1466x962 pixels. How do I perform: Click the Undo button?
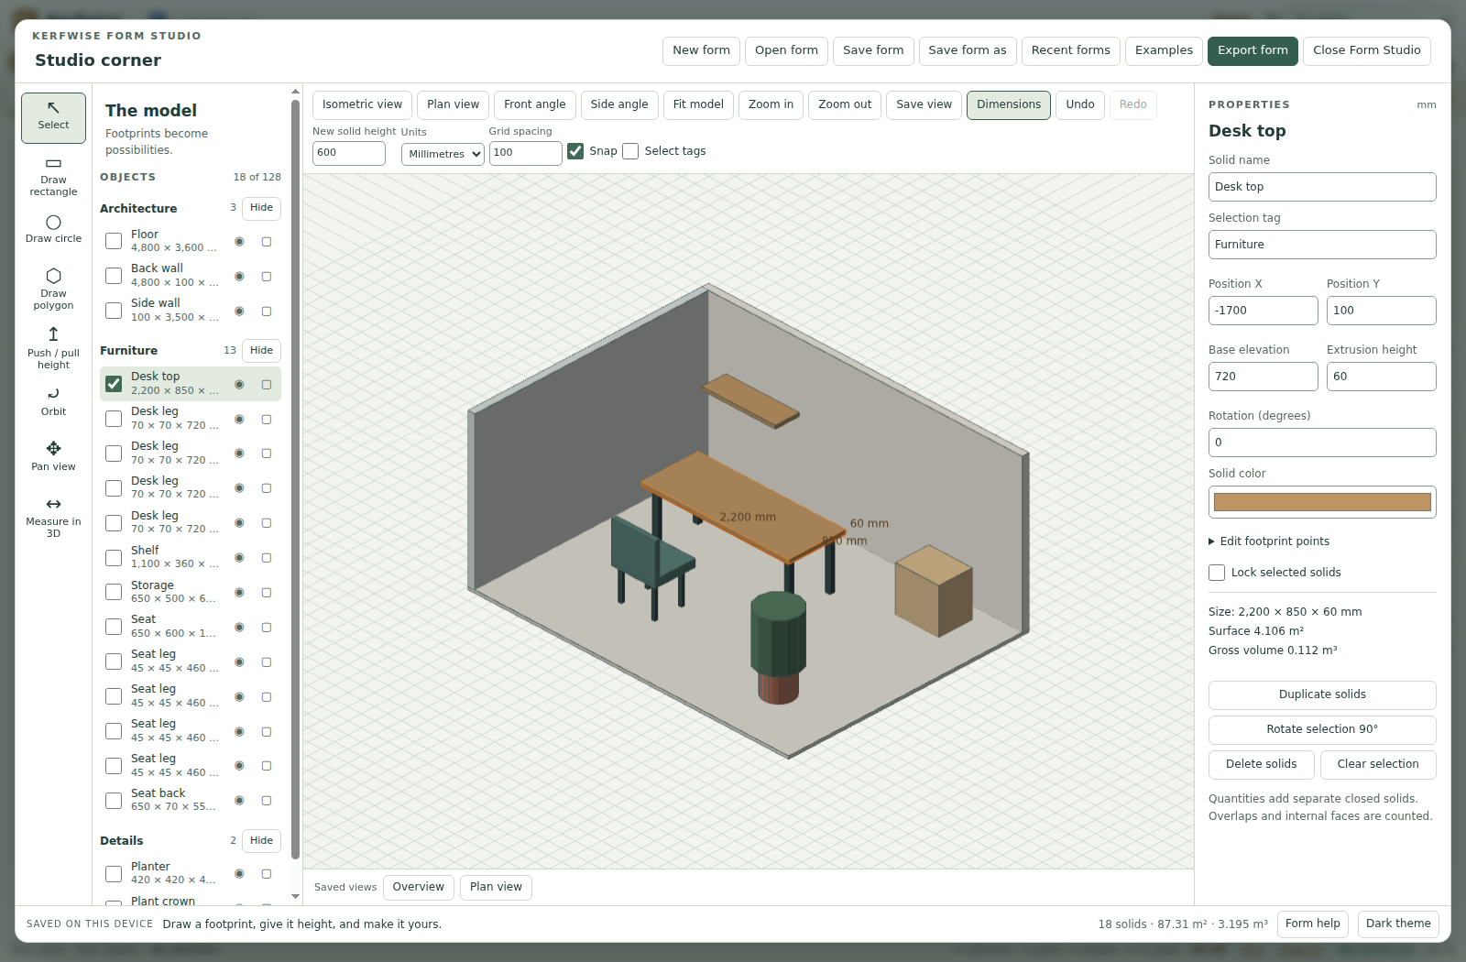[1080, 104]
